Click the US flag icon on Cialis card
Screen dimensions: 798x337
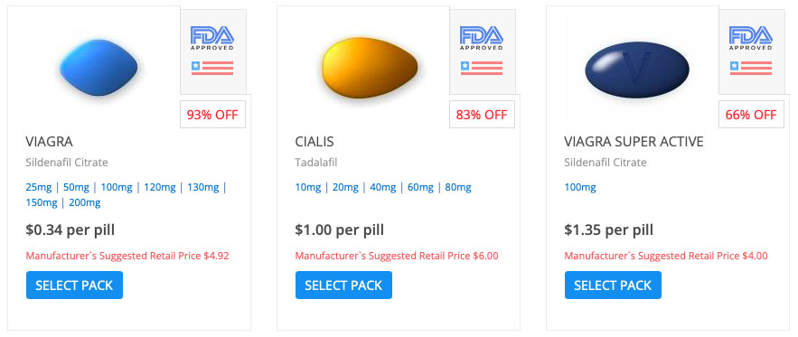[x=482, y=69]
